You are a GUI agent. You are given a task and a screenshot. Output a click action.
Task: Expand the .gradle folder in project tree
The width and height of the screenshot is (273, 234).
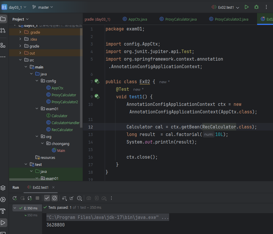point(20,32)
